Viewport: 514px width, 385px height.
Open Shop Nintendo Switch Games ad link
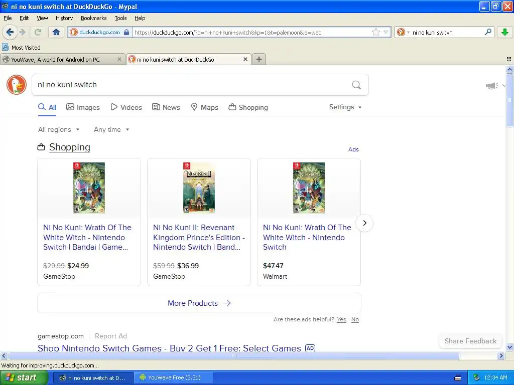pos(169,348)
